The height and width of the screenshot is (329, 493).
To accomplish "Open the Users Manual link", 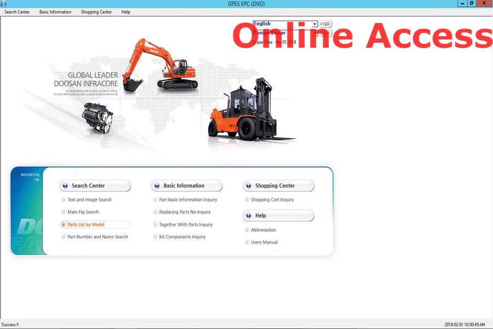I will tap(264, 242).
